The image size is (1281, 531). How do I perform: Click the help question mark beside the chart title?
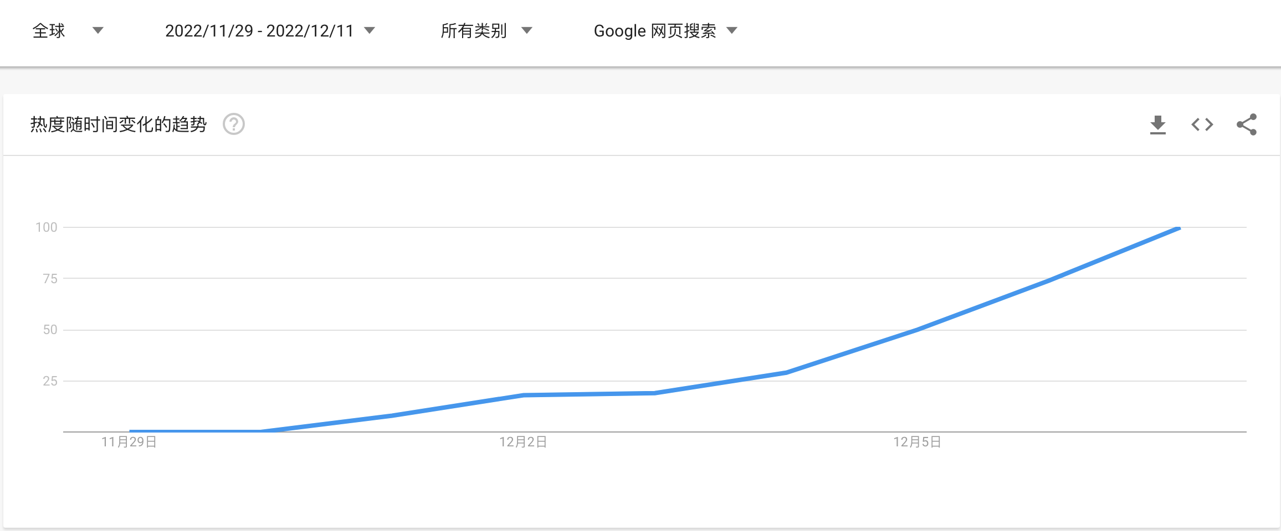[x=234, y=124]
